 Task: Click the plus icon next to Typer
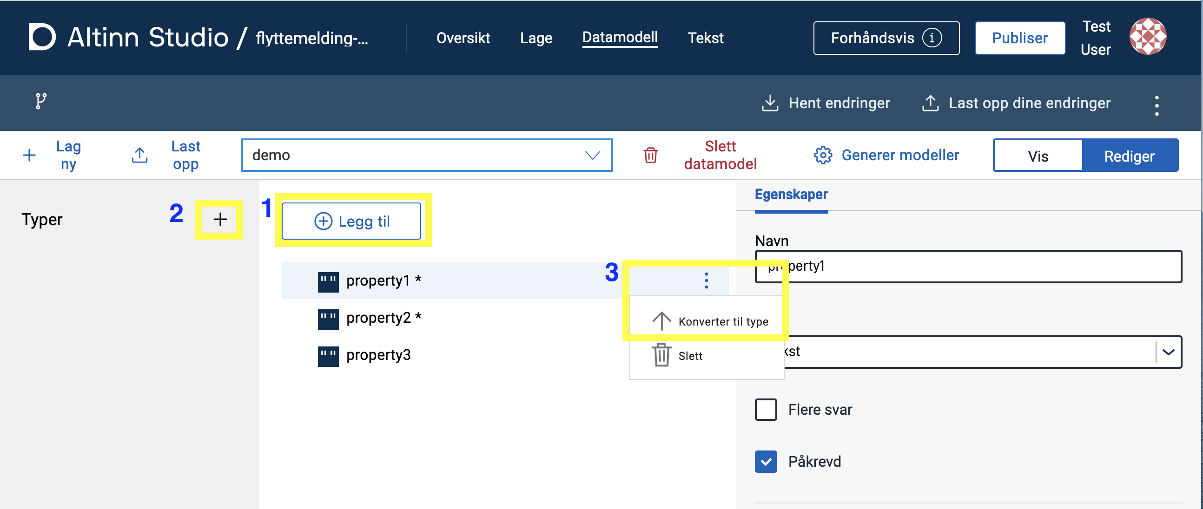pos(220,219)
